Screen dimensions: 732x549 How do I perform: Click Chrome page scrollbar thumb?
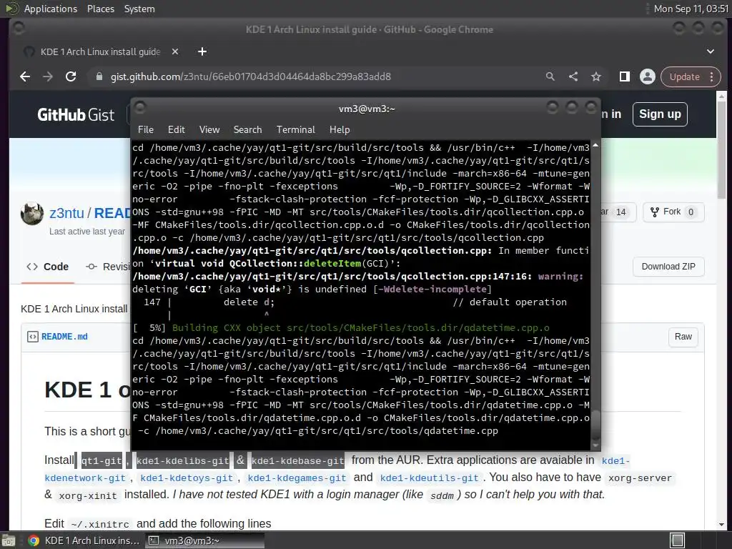pos(721,149)
